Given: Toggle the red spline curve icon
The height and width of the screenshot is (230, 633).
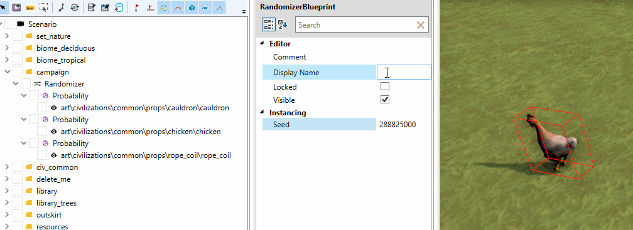Looking at the screenshot, I should (x=178, y=8).
